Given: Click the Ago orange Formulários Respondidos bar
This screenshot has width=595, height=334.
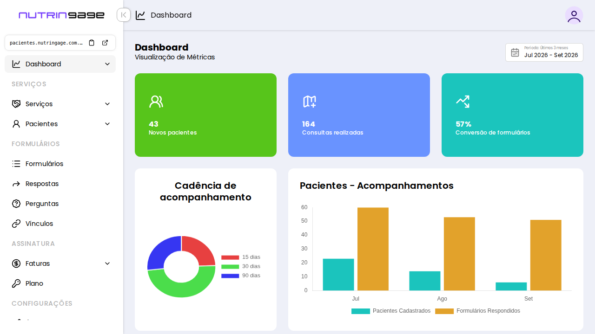Looking at the screenshot, I should 459,254.
